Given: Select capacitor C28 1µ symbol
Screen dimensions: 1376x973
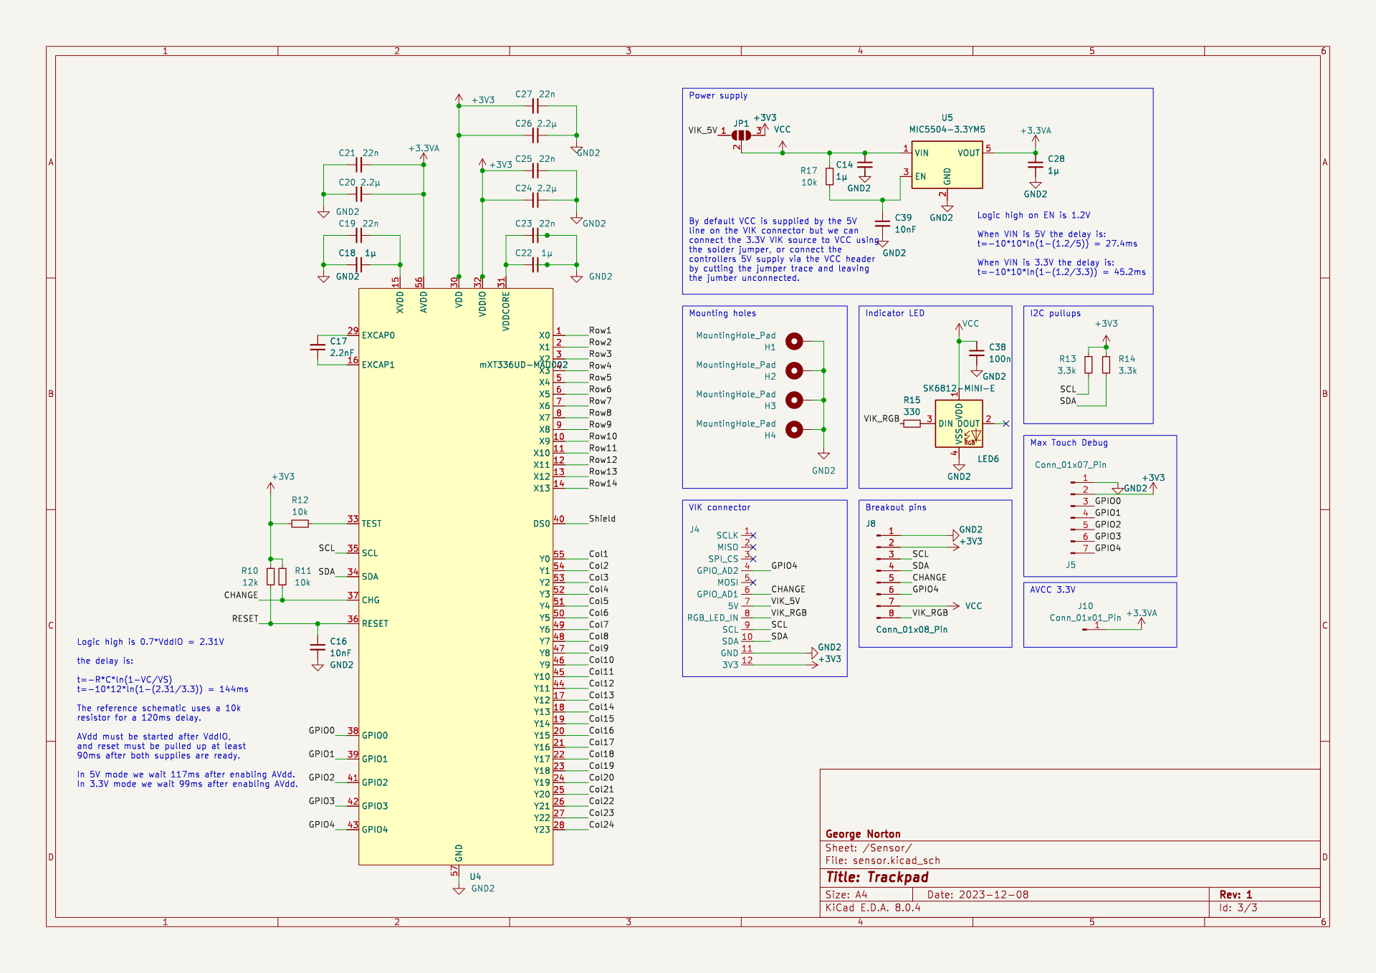Looking at the screenshot, I should click(1036, 165).
